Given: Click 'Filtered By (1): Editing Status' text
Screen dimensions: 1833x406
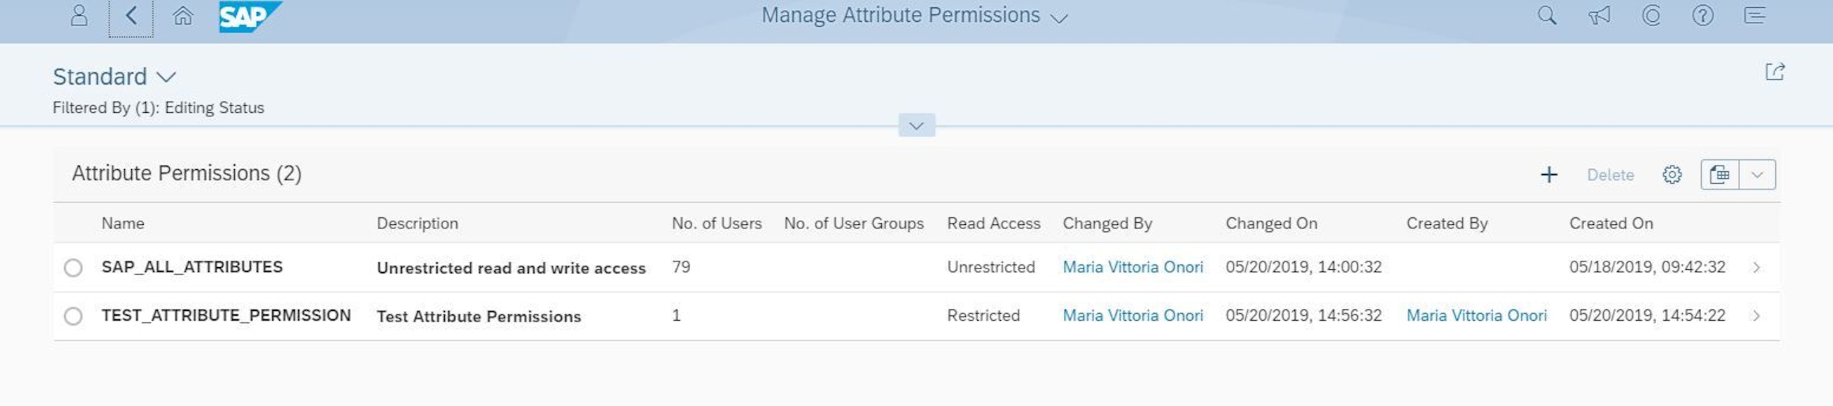Looking at the screenshot, I should pyautogui.click(x=158, y=108).
